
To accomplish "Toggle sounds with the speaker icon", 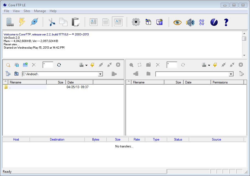I will click(190, 22).
